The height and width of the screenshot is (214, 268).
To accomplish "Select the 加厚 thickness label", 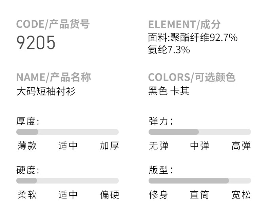I will (109, 146).
